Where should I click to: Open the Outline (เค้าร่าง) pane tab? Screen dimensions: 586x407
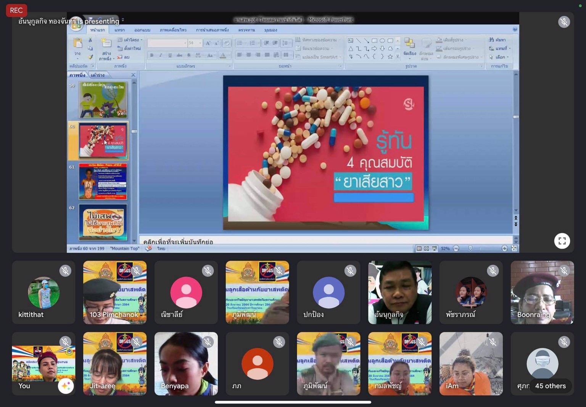click(98, 75)
